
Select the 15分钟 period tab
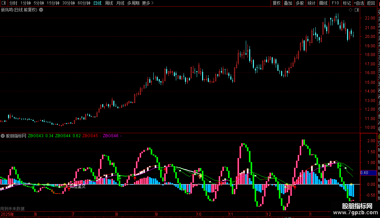click(53, 3)
